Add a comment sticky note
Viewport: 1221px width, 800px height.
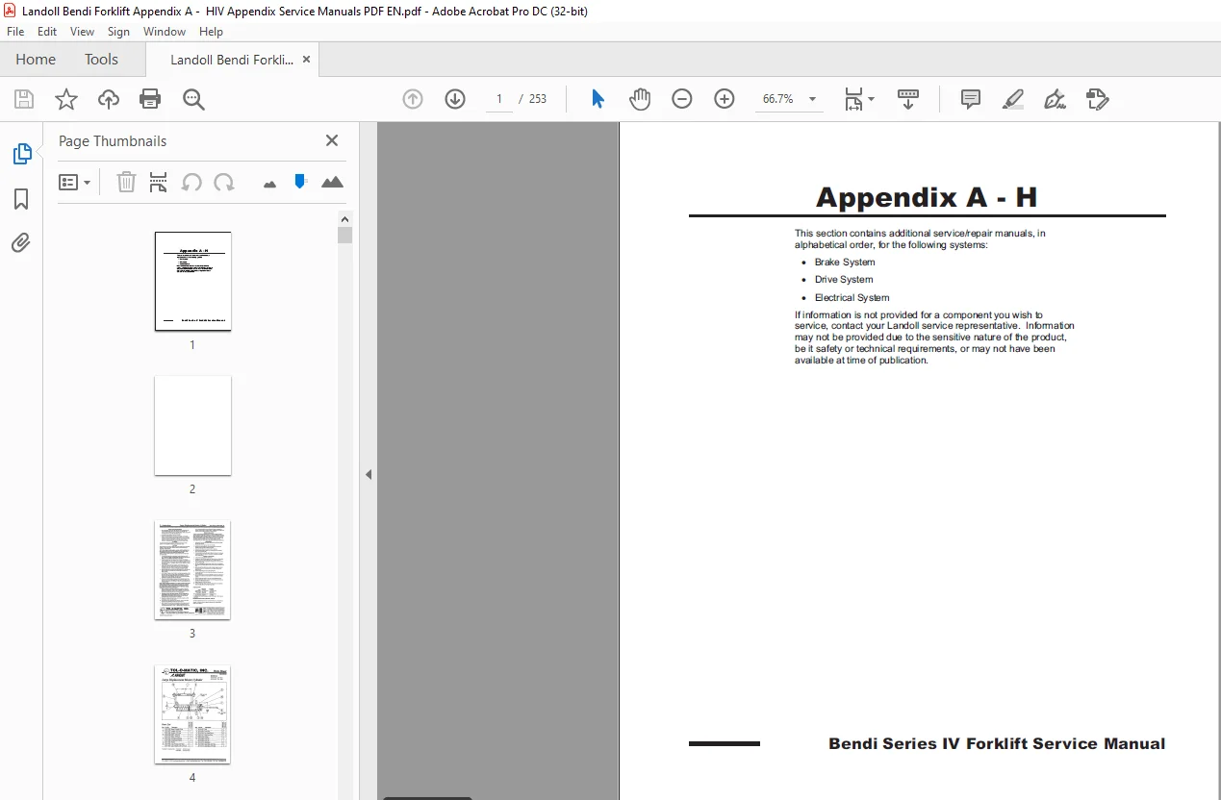tap(971, 99)
